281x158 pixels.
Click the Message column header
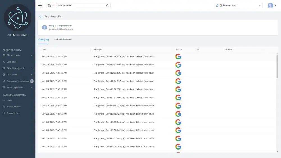(x=97, y=49)
